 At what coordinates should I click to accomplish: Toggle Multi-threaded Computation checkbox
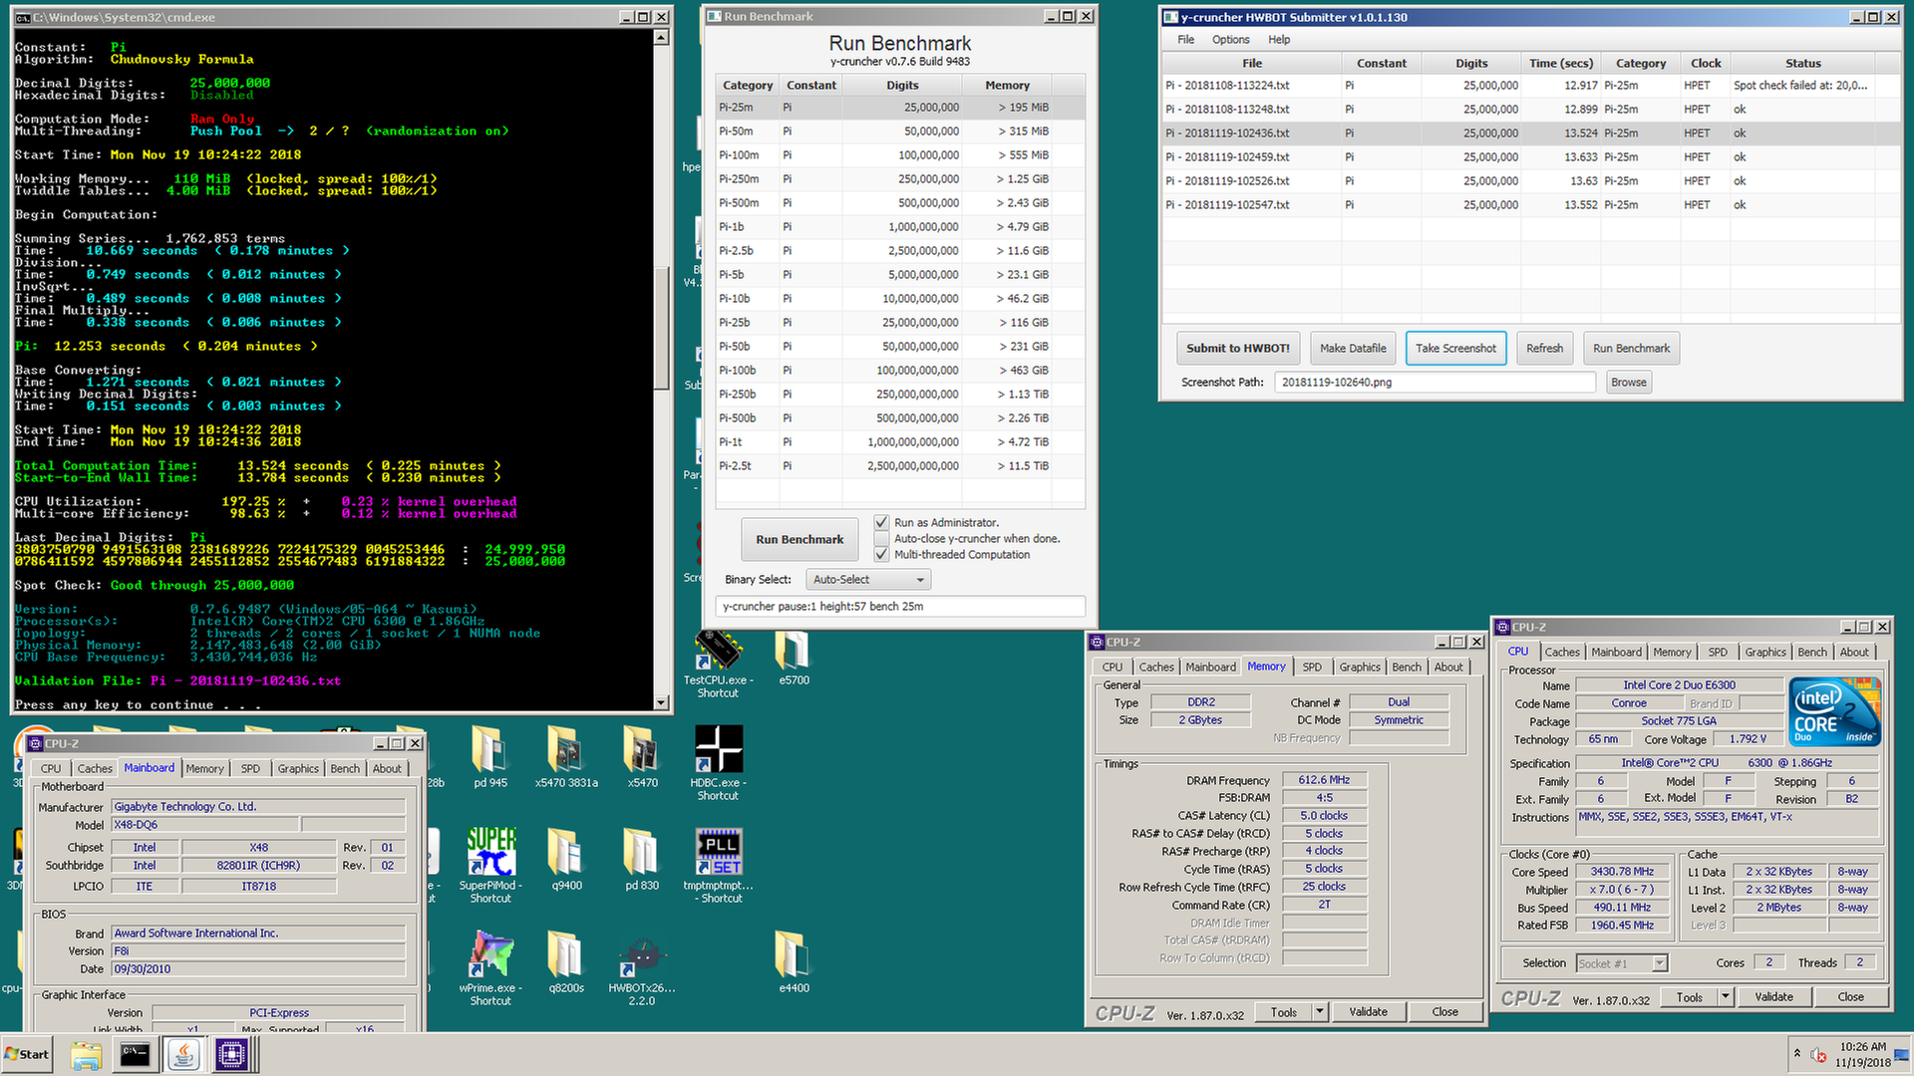click(x=881, y=554)
